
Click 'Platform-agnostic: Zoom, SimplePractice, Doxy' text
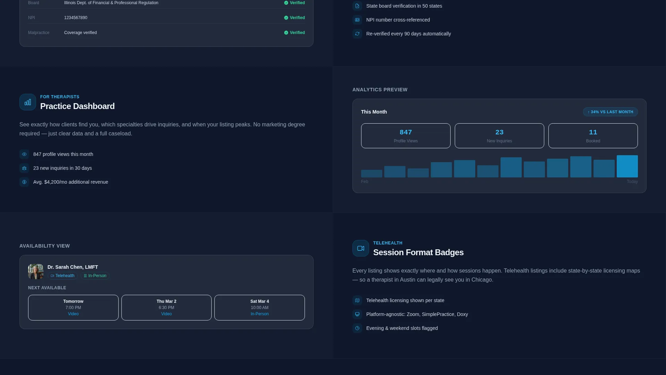point(417,314)
